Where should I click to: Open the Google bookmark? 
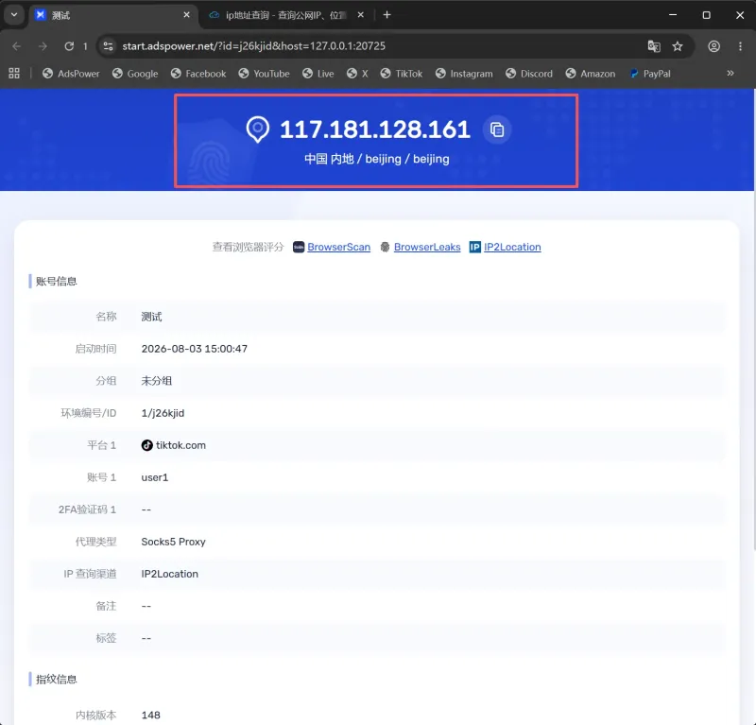[x=135, y=74]
